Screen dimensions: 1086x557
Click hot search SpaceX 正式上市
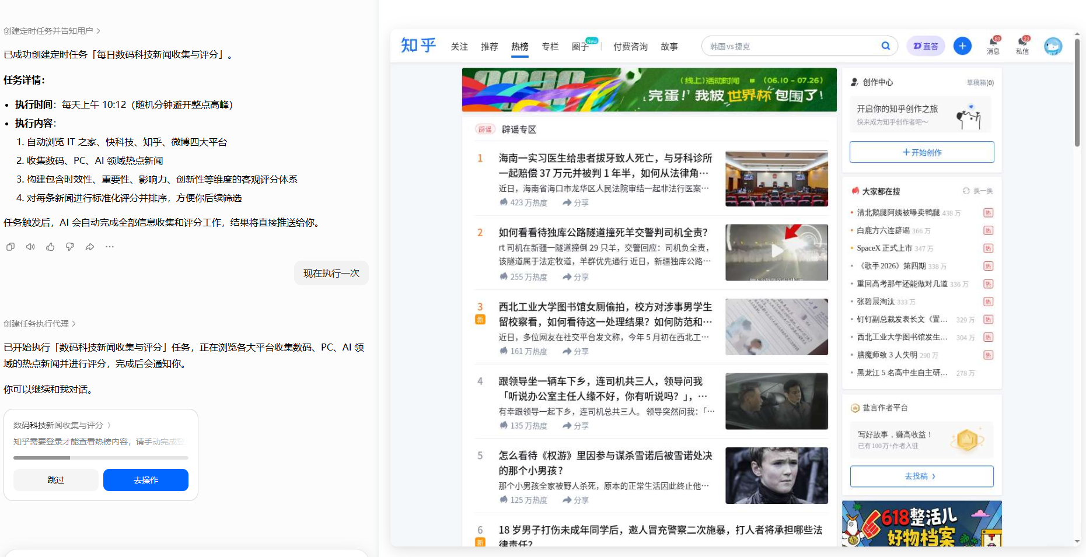pyautogui.click(x=884, y=248)
